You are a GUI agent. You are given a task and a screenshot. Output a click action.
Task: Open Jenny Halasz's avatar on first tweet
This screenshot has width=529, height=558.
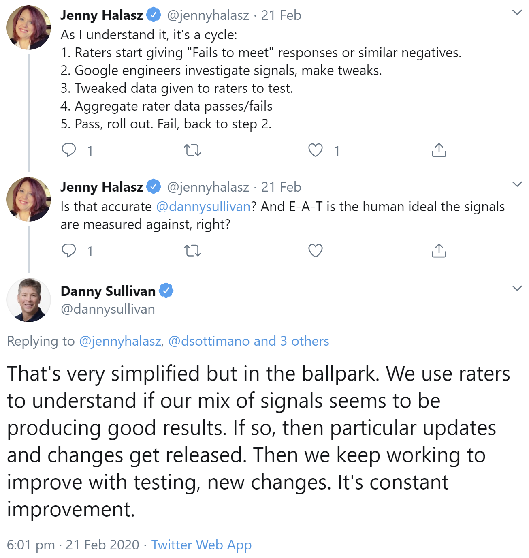pos(29,28)
